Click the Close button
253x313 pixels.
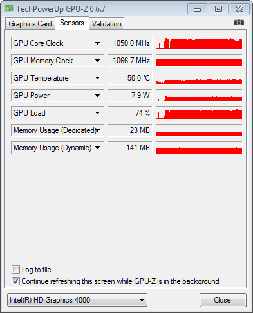(223, 300)
